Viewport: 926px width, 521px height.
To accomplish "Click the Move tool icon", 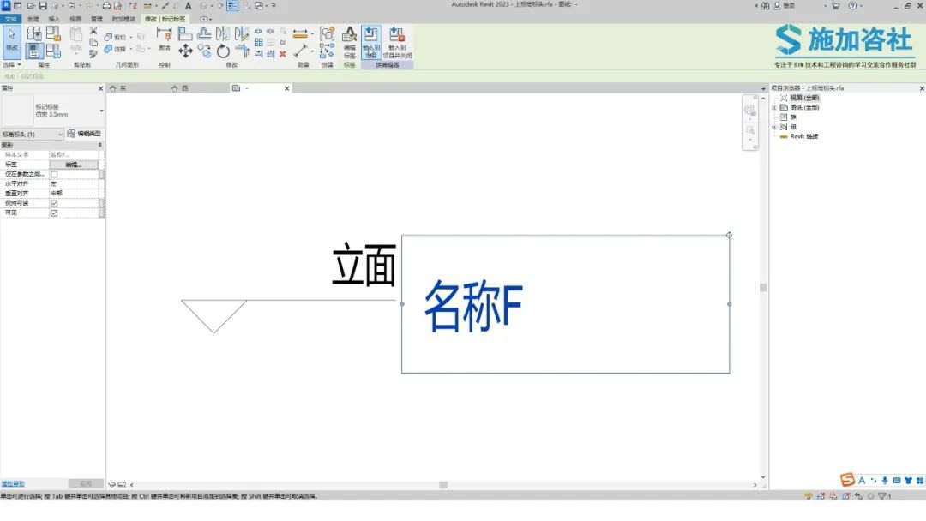I will pos(185,51).
